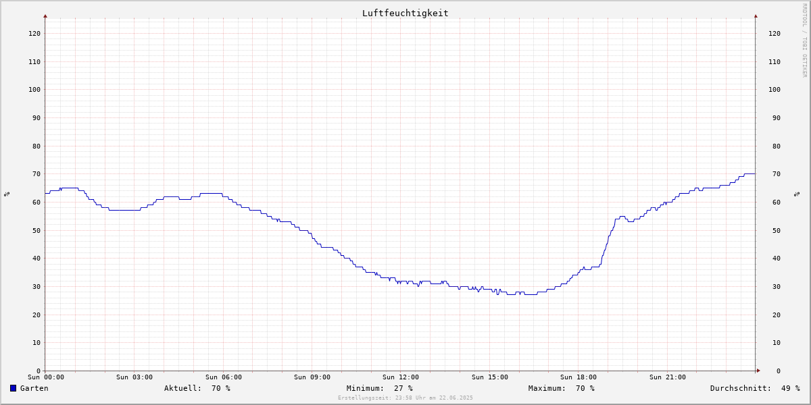Click the "100" label on the right axis
The width and height of the screenshot is (811, 405).
(x=775, y=89)
